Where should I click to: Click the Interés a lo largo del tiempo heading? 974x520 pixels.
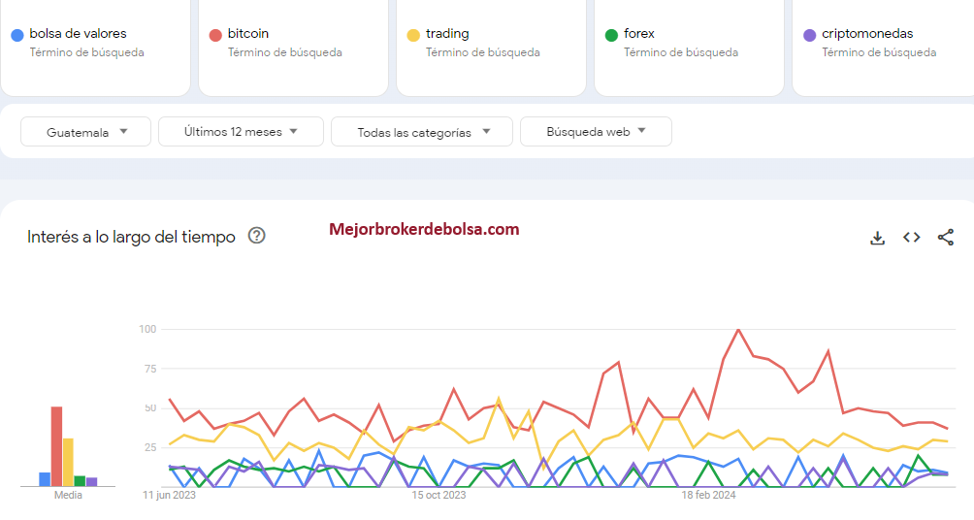131,237
